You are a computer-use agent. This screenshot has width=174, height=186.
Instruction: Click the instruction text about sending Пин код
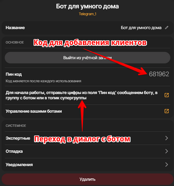(81, 95)
